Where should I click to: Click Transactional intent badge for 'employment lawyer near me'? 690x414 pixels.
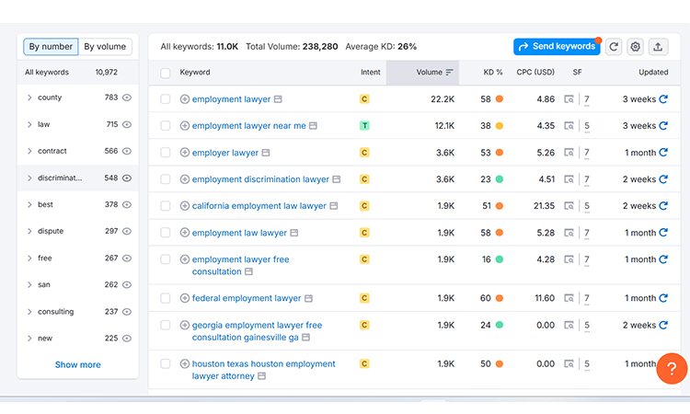(x=364, y=126)
